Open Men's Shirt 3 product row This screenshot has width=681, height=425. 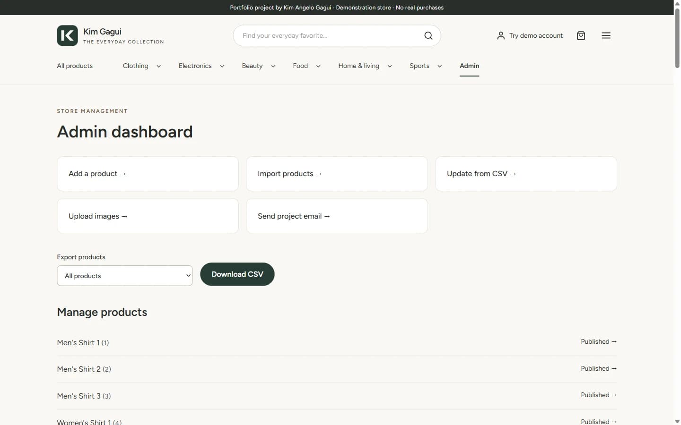click(x=337, y=396)
